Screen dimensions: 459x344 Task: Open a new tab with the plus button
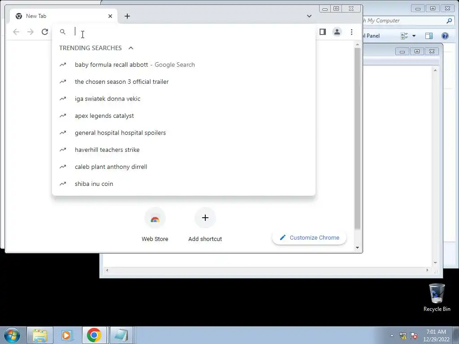127,16
